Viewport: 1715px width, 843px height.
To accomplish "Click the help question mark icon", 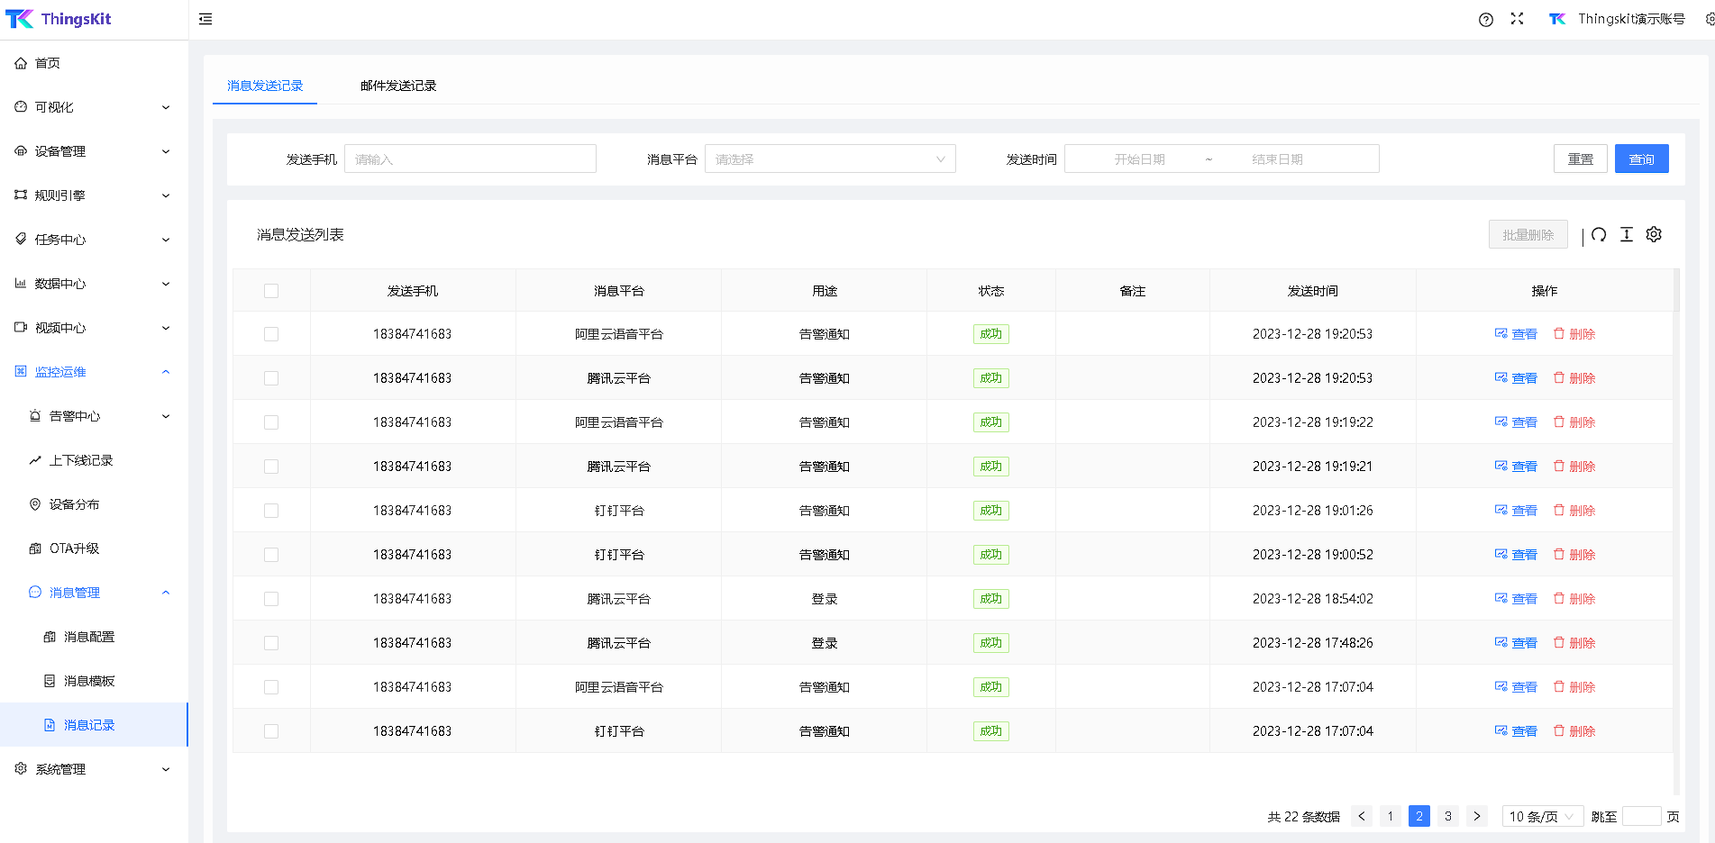I will tap(1486, 20).
